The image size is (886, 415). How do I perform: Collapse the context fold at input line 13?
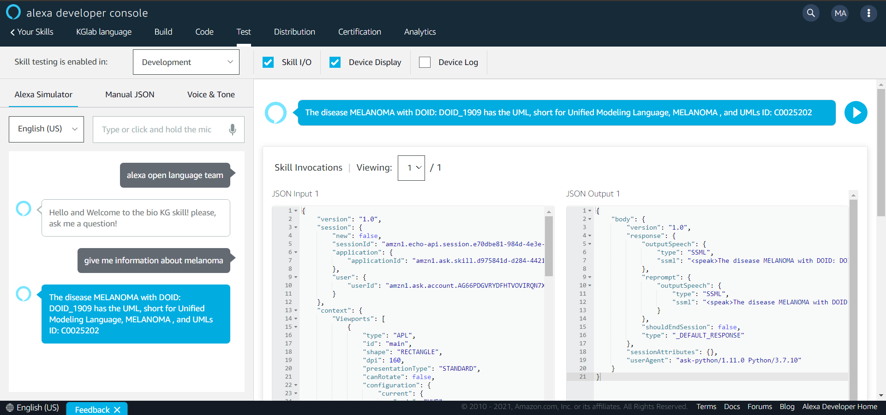pos(296,310)
